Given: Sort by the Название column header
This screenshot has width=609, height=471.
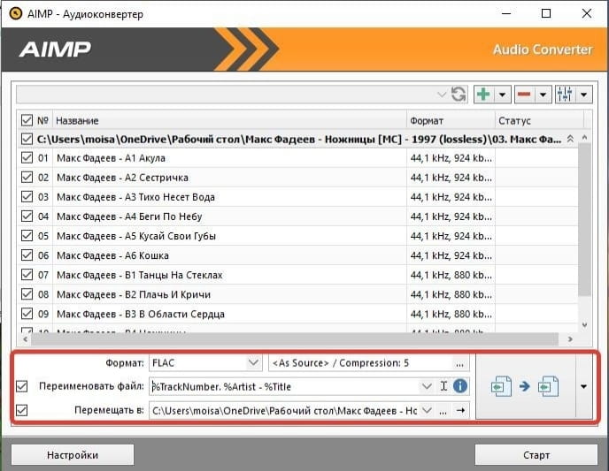Looking at the screenshot, I should [x=229, y=120].
